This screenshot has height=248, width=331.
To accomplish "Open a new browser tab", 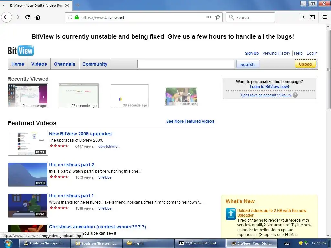I will (78, 5).
